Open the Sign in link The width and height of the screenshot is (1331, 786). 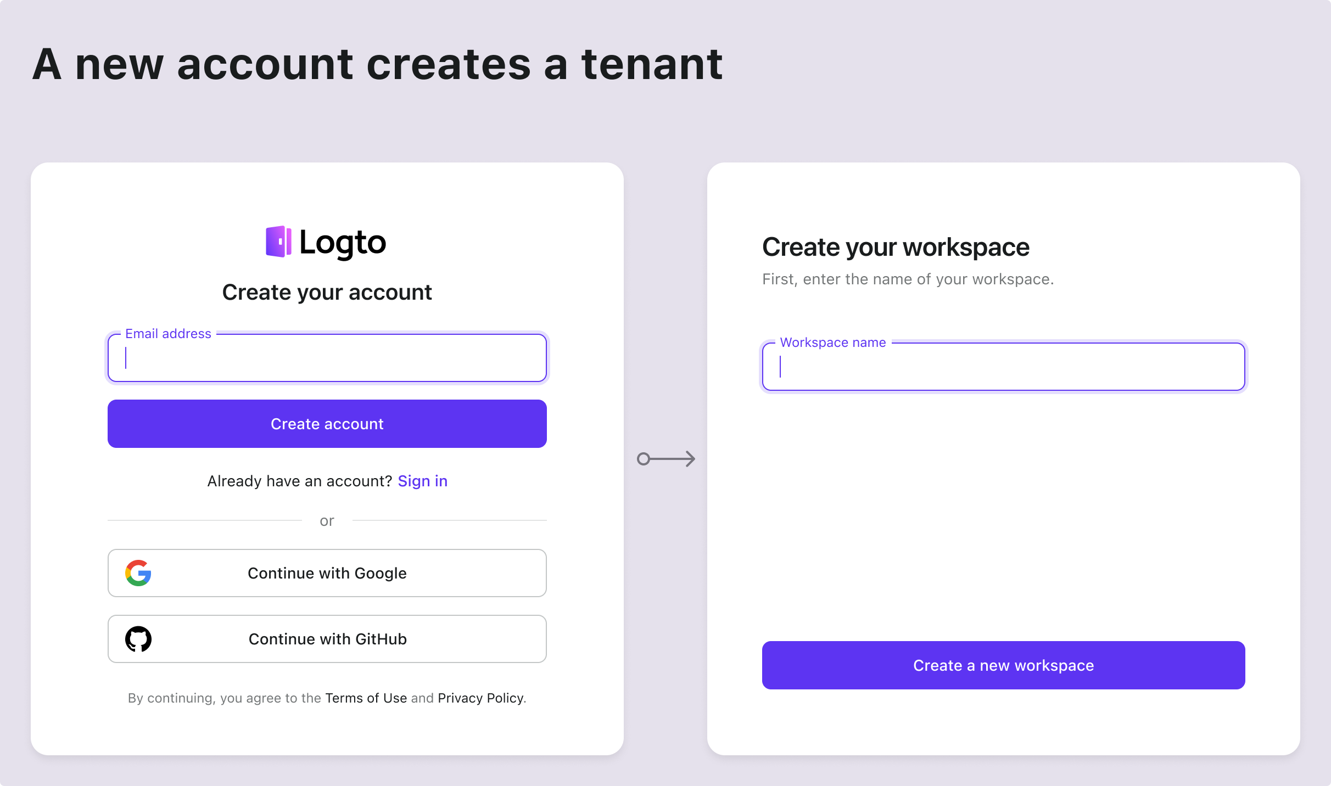[422, 481]
